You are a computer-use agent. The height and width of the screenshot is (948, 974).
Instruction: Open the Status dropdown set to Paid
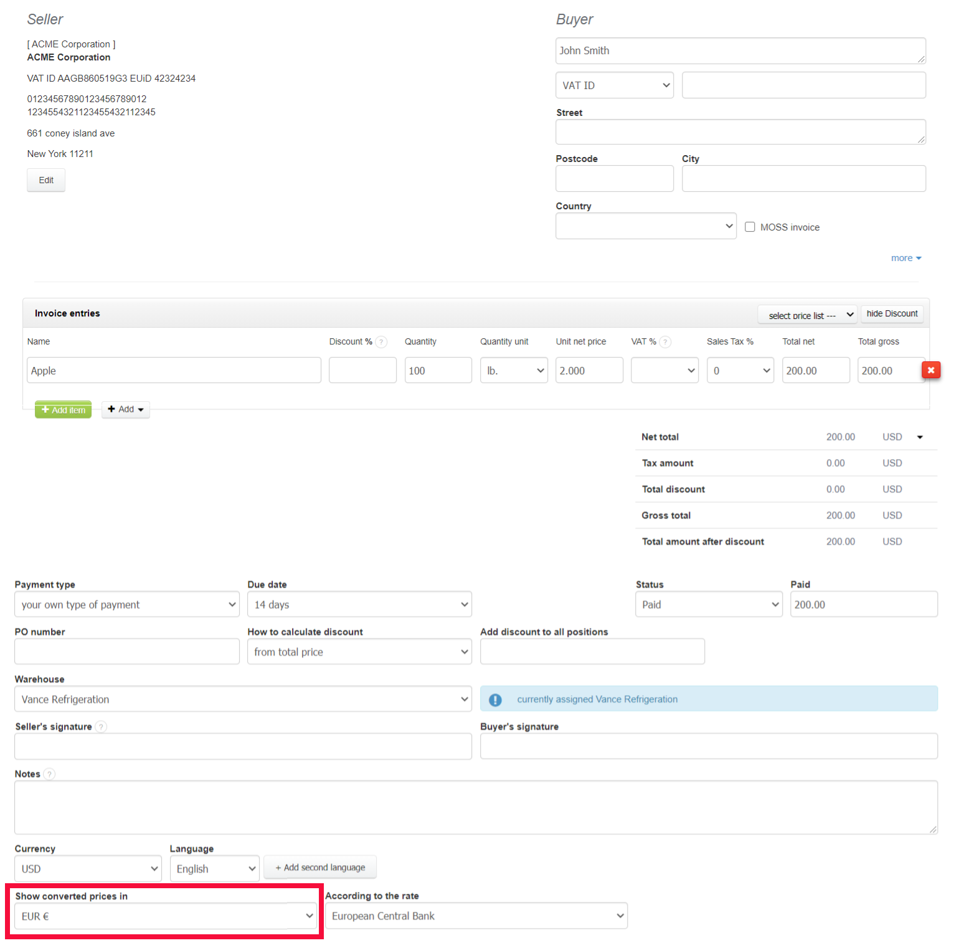coord(708,605)
